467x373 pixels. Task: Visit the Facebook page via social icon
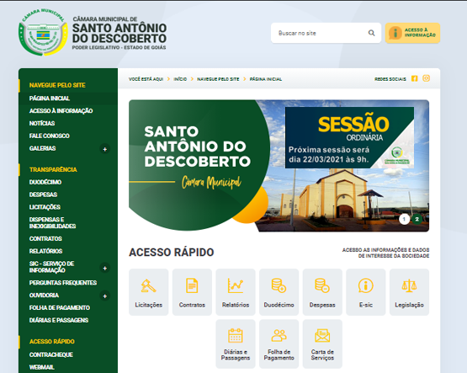pyautogui.click(x=414, y=78)
